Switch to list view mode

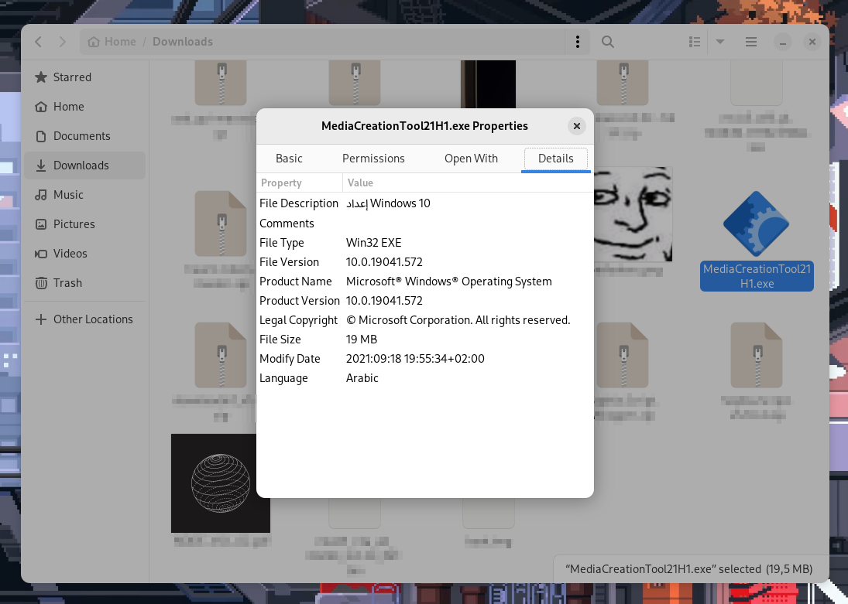(x=695, y=42)
